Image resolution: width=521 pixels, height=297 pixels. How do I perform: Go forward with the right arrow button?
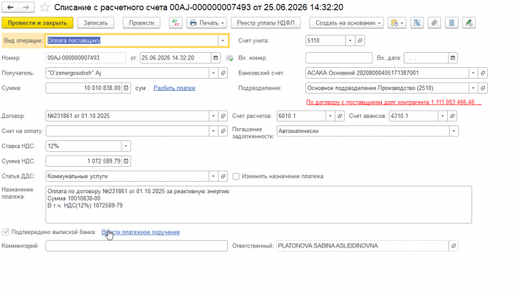pos(26,7)
